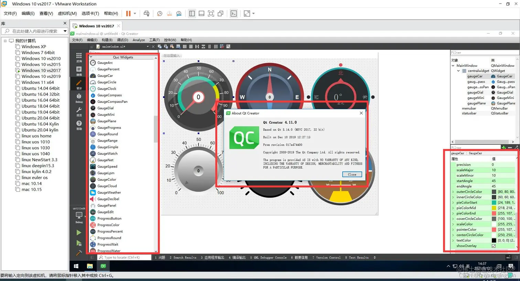
Task: Open Help mode question mark icon
Action: tap(79, 125)
